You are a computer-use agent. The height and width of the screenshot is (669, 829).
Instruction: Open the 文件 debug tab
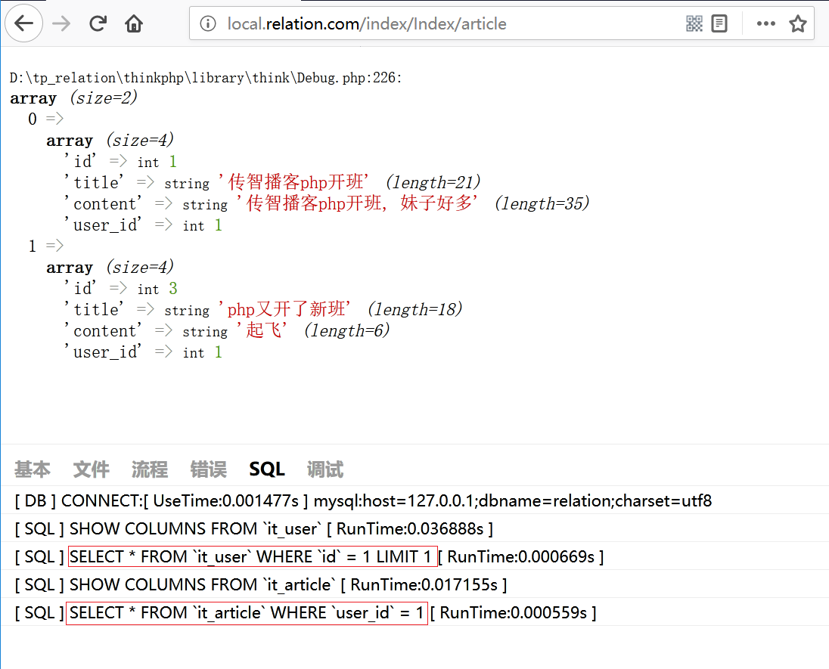(91, 469)
